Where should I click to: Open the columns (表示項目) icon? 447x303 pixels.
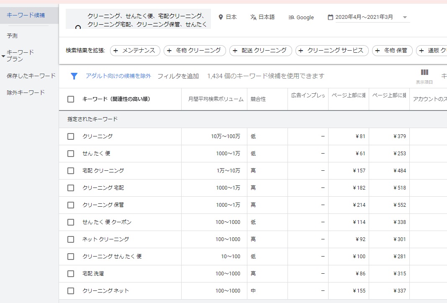424,73
